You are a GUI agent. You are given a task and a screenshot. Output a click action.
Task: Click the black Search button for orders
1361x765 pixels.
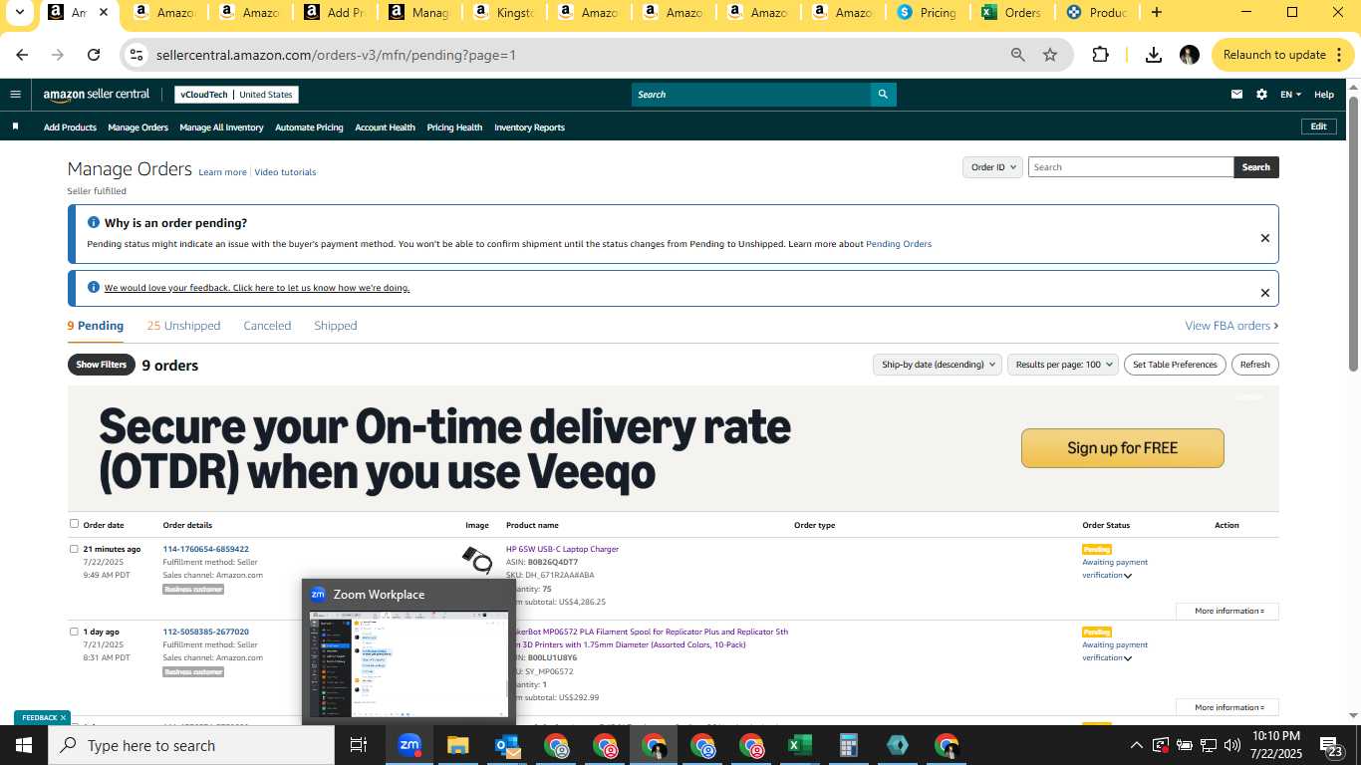(1255, 167)
